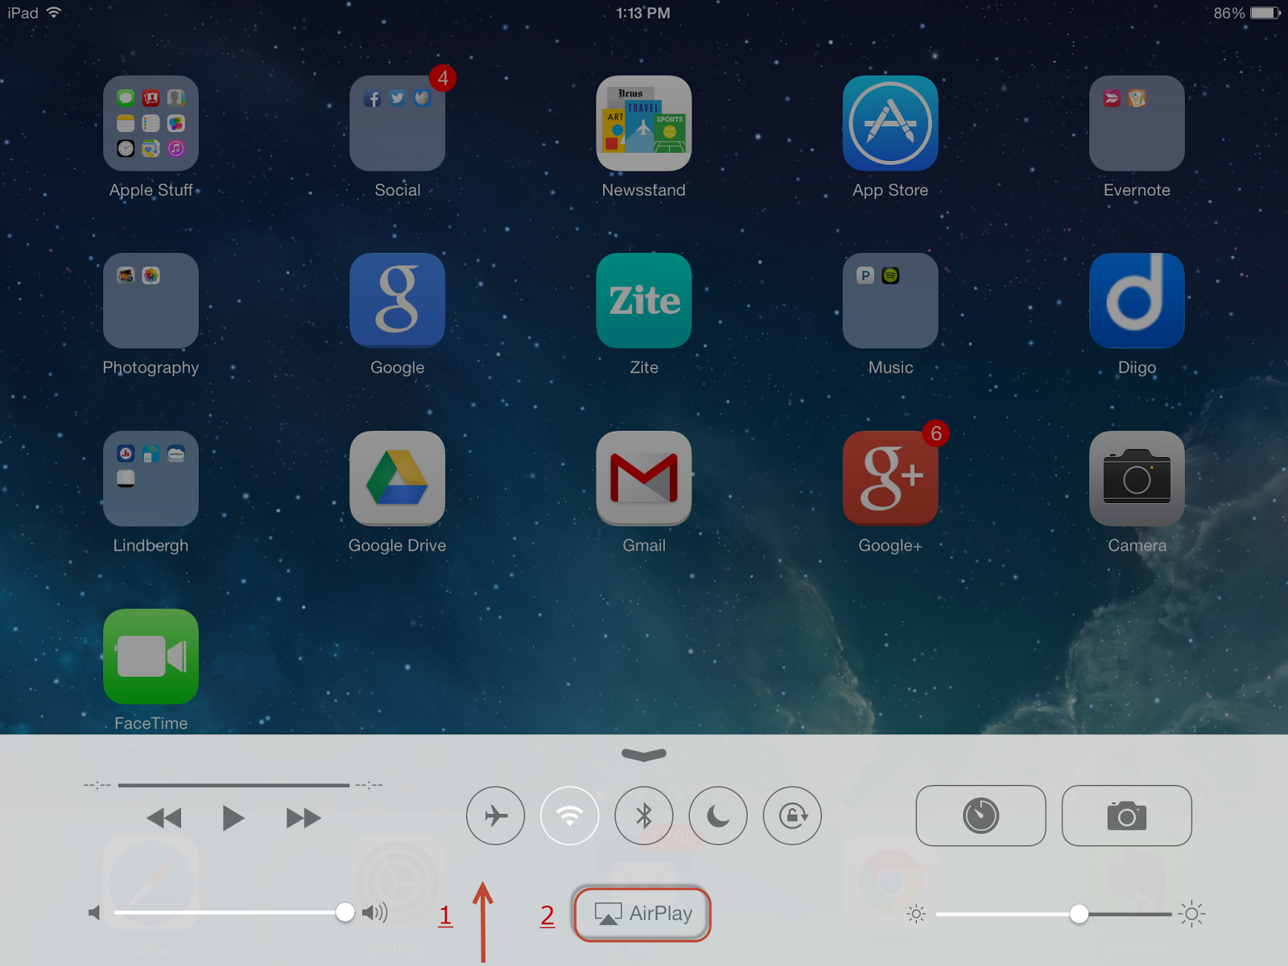Image resolution: width=1288 pixels, height=966 pixels.
Task: Launch the Diigo app
Action: click(1137, 301)
